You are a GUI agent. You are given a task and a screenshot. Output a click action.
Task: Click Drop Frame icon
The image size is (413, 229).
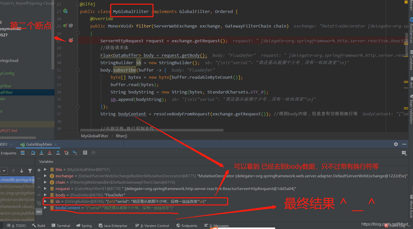66,153
